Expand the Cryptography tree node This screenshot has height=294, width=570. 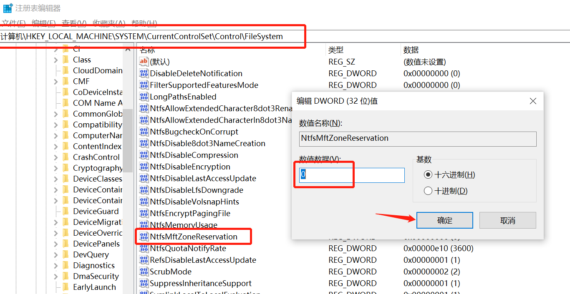click(56, 168)
